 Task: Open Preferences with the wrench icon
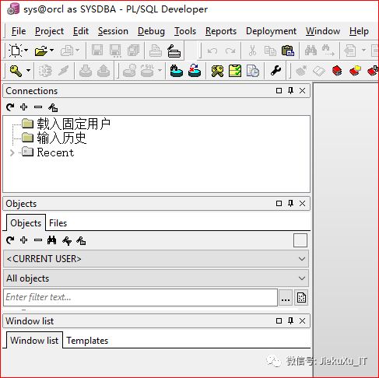pos(275,71)
